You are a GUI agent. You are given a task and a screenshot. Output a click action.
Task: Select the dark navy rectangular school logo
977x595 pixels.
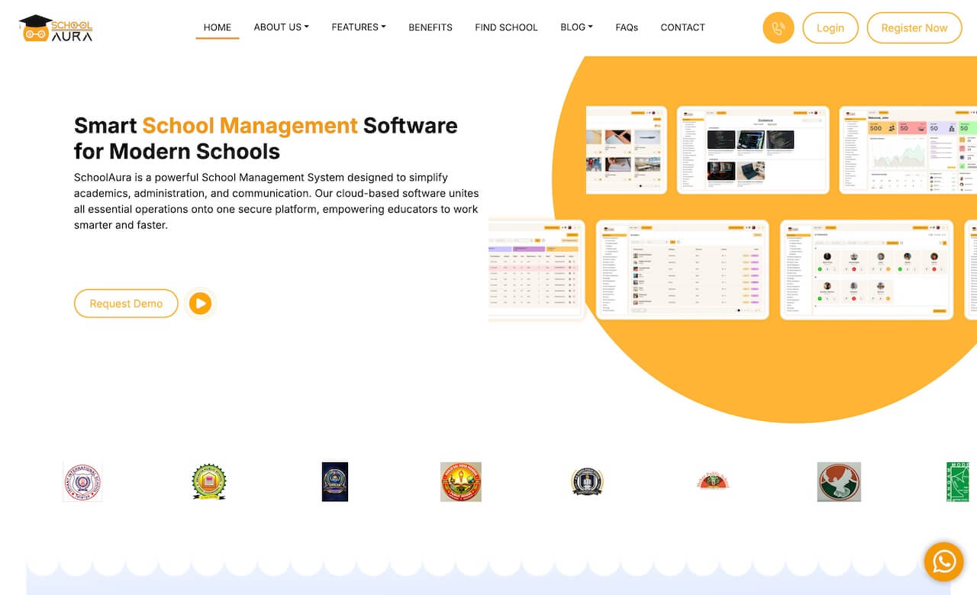click(x=335, y=482)
